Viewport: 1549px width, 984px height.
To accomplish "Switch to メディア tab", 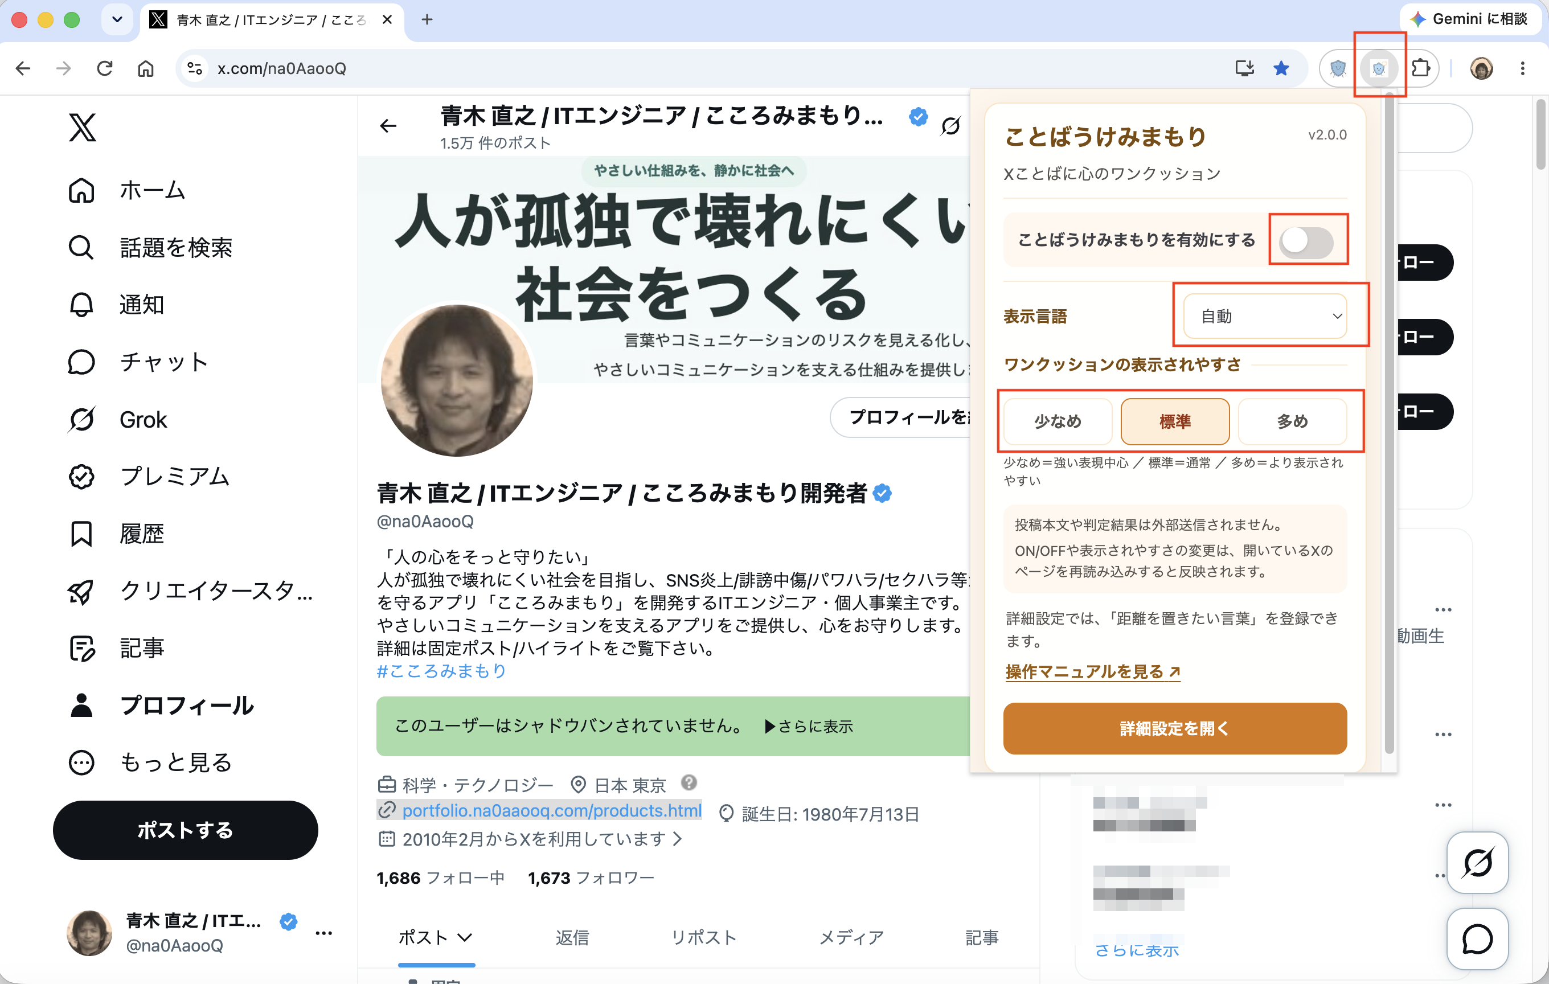I will 851,938.
